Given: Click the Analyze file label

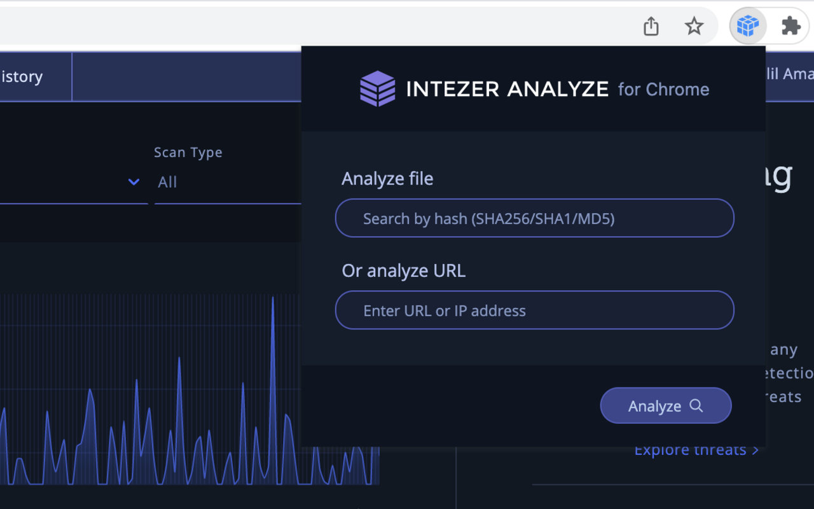Looking at the screenshot, I should point(387,179).
